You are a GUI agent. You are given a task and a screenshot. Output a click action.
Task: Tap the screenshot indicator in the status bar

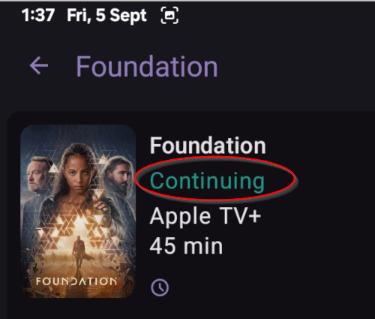[169, 16]
